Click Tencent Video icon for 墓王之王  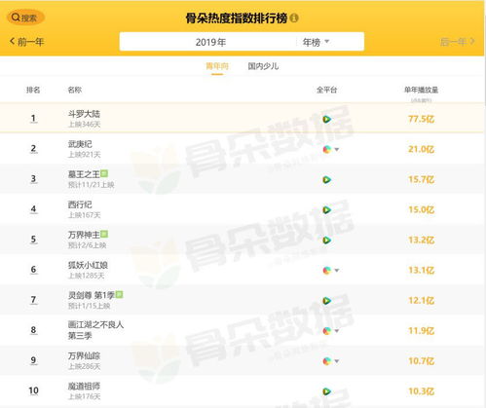click(x=326, y=179)
